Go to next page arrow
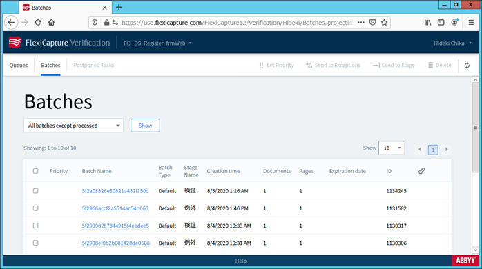Screen dimensions: 482x269 pos(446,149)
